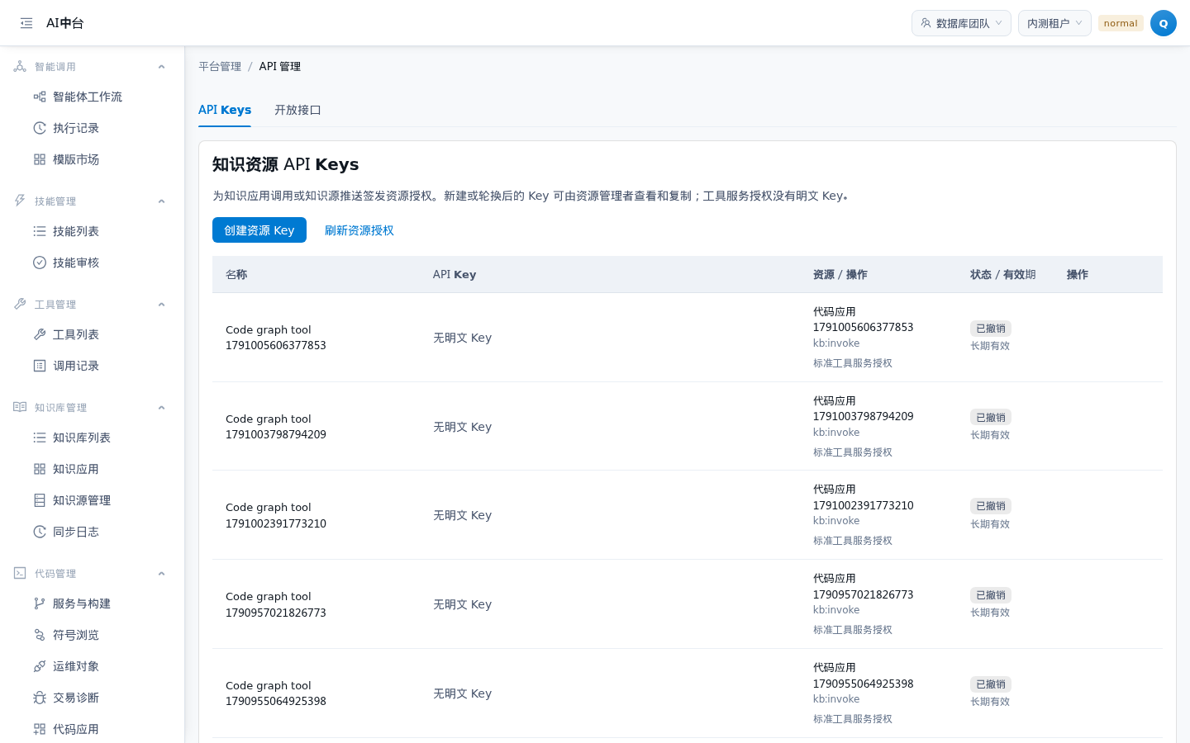The height and width of the screenshot is (743, 1190).
Task: Collapse the 代码管理 sidebar group
Action: (162, 574)
